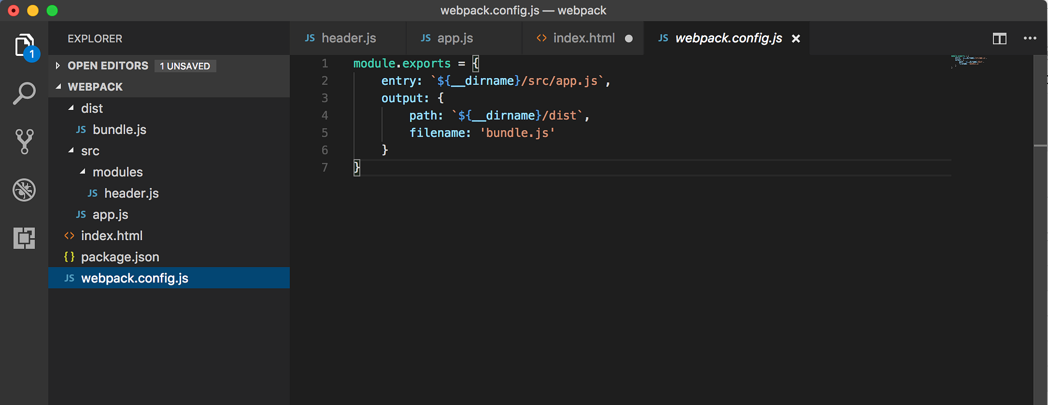Select the src folder name
1048x405 pixels.
point(90,151)
